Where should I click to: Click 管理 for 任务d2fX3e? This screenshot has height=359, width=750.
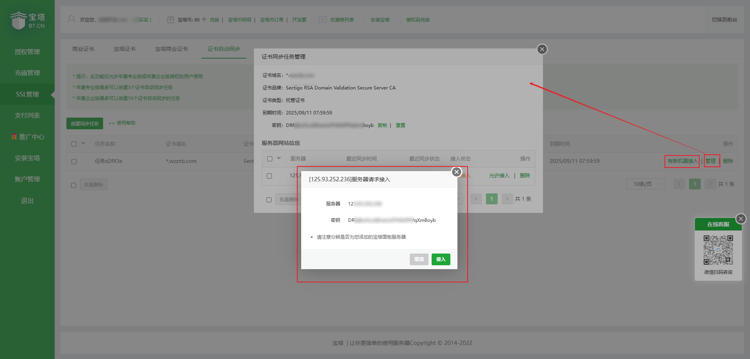pos(711,161)
